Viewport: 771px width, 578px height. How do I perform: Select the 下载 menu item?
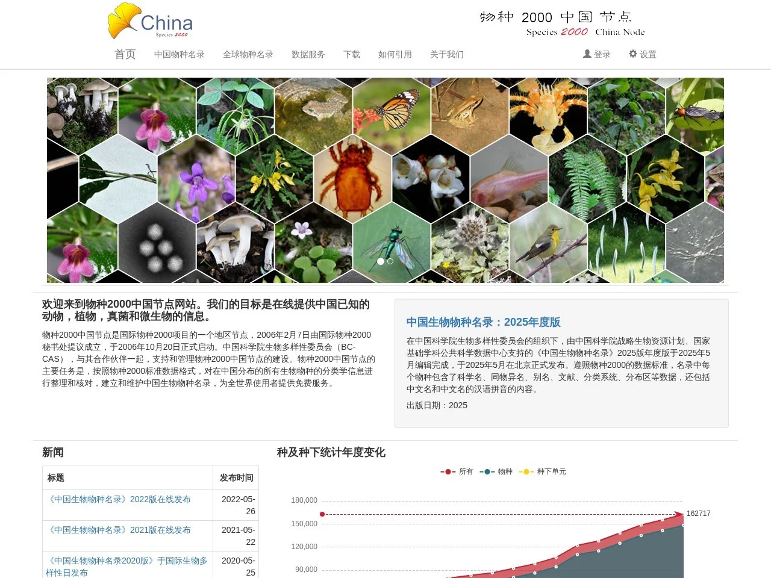point(351,54)
